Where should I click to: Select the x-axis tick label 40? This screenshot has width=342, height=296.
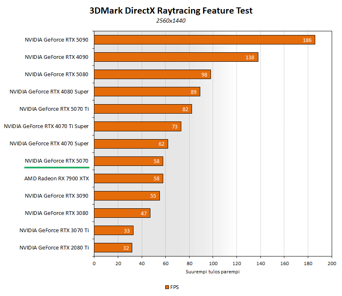pos(142,263)
